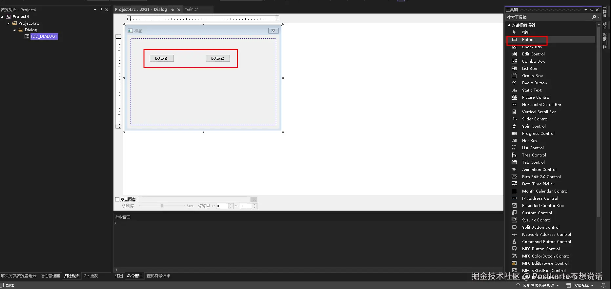Switch to the Git 更改 tab
This screenshot has width=611, height=289.
(x=91, y=276)
